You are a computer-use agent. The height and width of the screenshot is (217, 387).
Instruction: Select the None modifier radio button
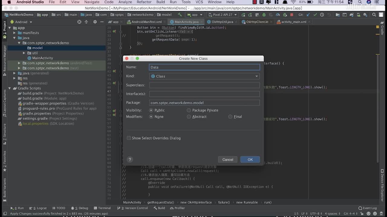(x=151, y=117)
